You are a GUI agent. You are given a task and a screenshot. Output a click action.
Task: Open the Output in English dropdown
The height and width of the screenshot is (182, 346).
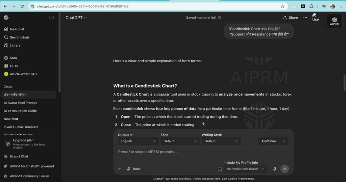coord(138,141)
